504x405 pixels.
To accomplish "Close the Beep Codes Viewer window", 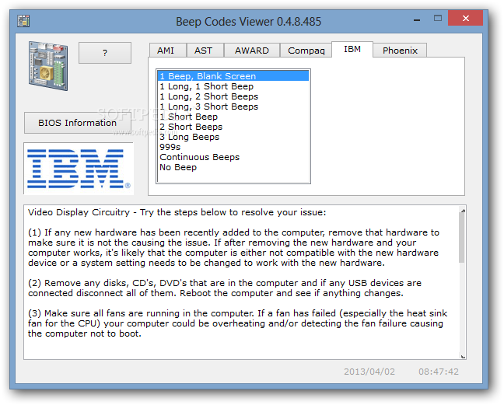I will click(x=465, y=18).
